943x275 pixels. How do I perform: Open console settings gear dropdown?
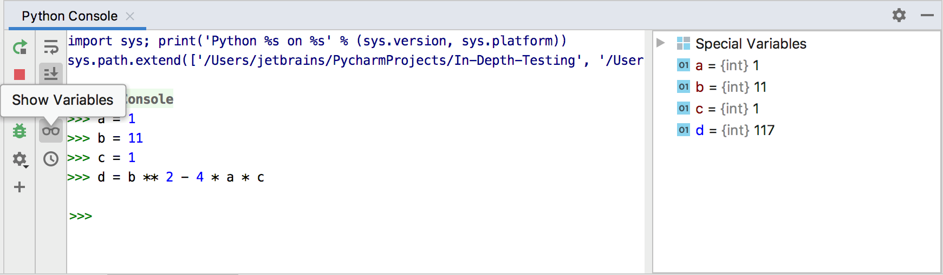point(19,159)
